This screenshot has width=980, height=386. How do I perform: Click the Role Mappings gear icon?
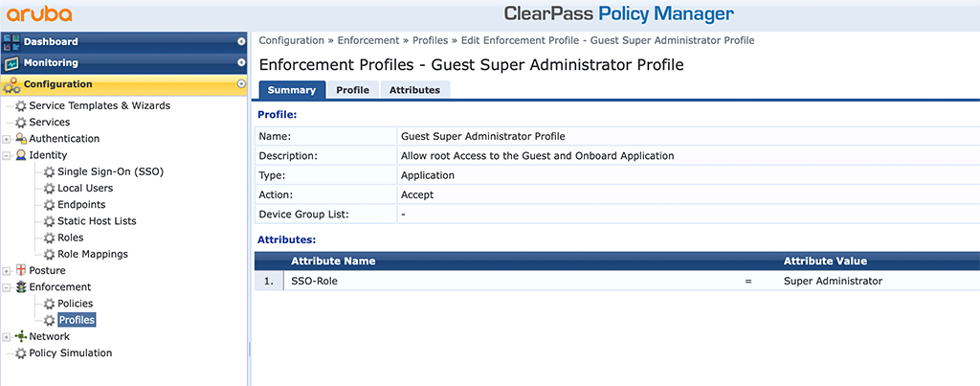[x=50, y=254]
